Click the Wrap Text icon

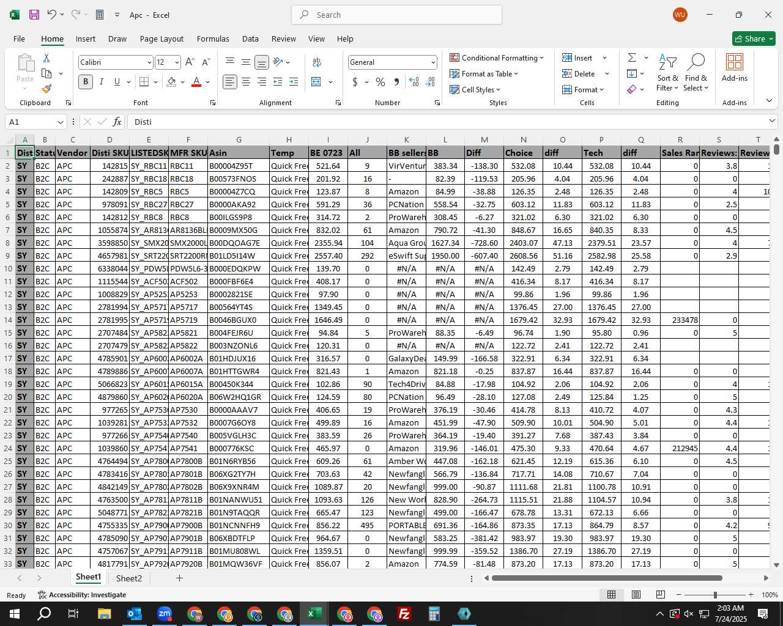tap(317, 62)
